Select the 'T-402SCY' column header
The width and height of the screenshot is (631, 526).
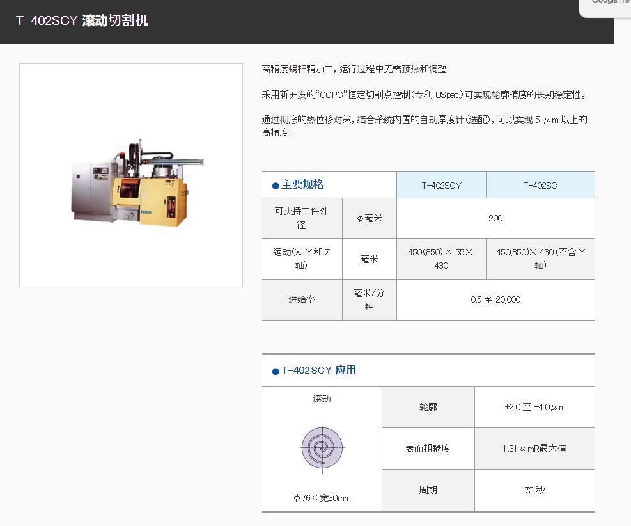tap(442, 186)
